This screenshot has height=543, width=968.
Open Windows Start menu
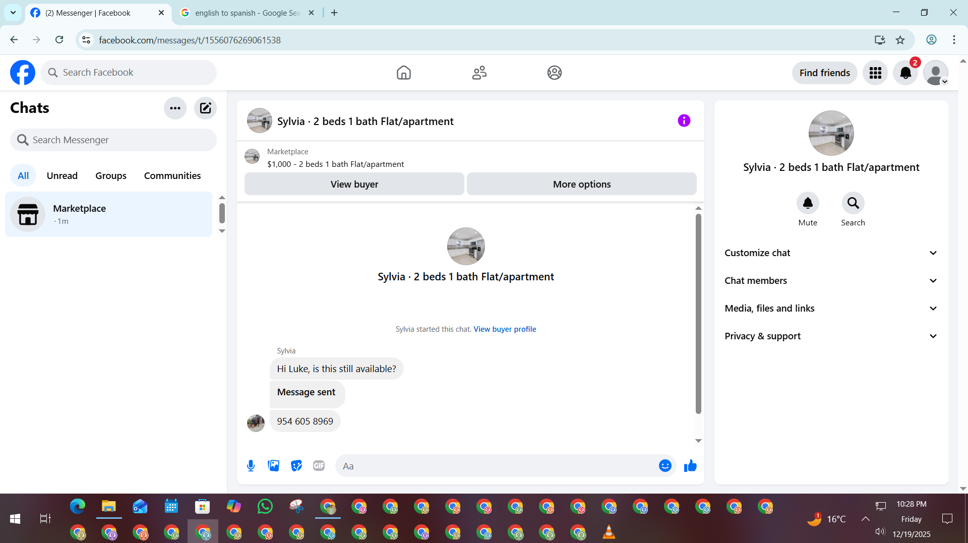pyautogui.click(x=15, y=518)
